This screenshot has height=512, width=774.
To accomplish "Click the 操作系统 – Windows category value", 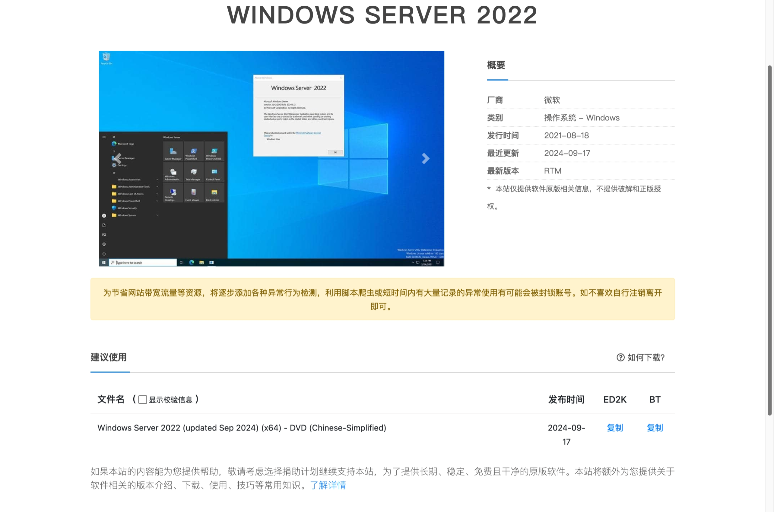I will (581, 118).
